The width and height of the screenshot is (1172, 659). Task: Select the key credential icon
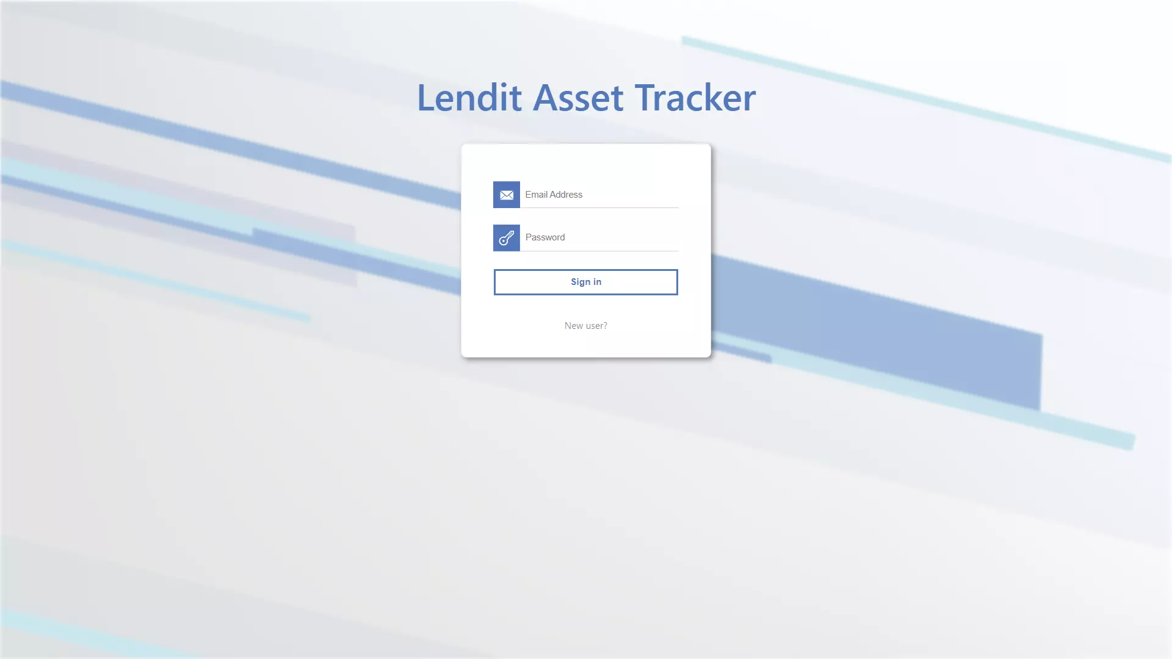[x=506, y=237]
